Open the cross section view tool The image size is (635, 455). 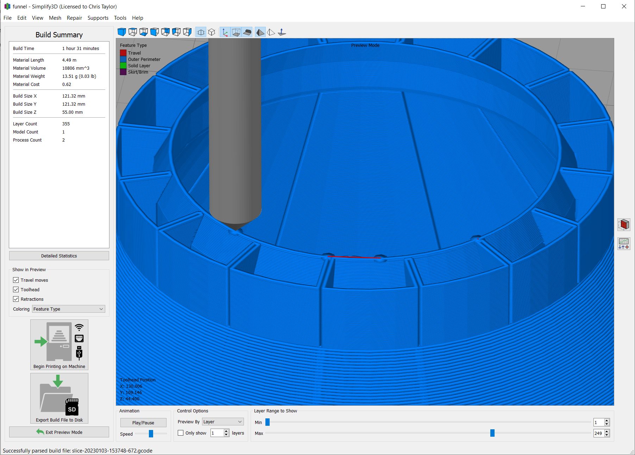[624, 224]
